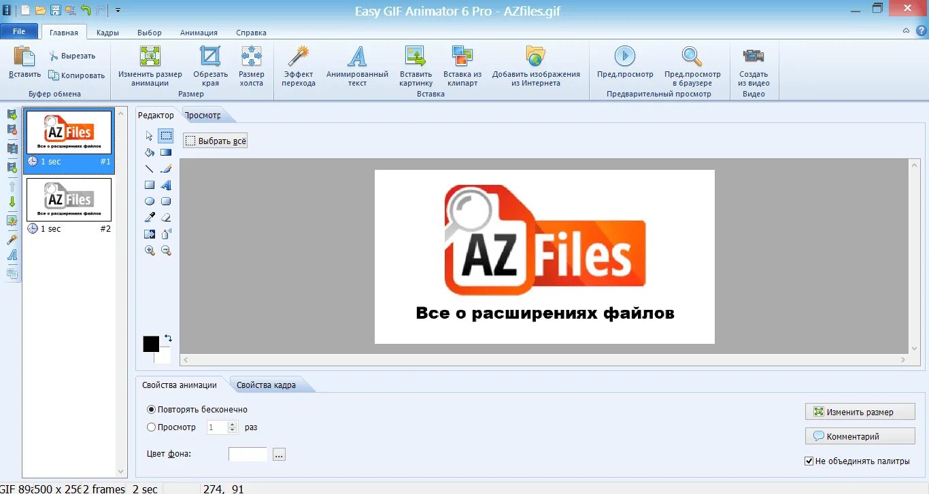Click Обрезать края crop tool
Screen dimensions: 929x494
coord(210,66)
